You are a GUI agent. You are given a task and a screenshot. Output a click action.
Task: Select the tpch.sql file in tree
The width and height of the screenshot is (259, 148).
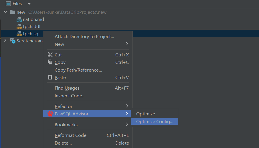click(x=31, y=34)
